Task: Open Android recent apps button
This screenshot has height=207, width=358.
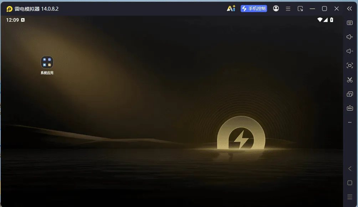Action: click(350, 197)
